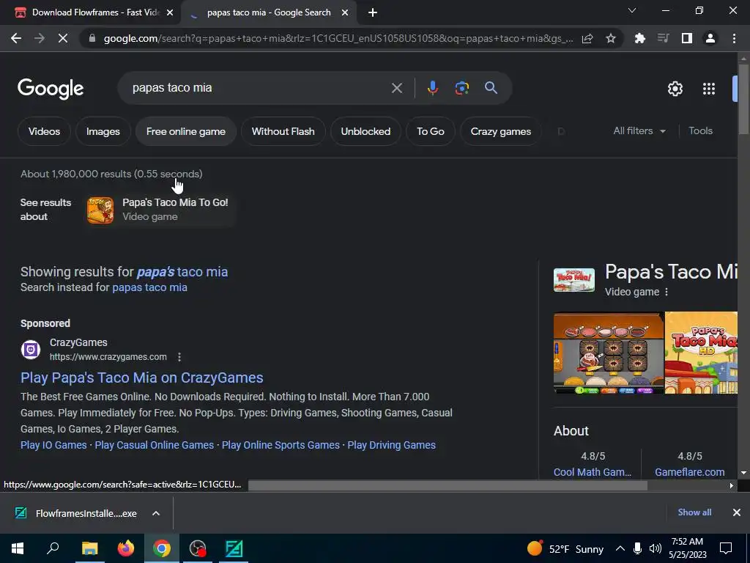Viewport: 750px width, 563px height.
Task: Go back using the browser back arrow
Action: pyautogui.click(x=16, y=38)
